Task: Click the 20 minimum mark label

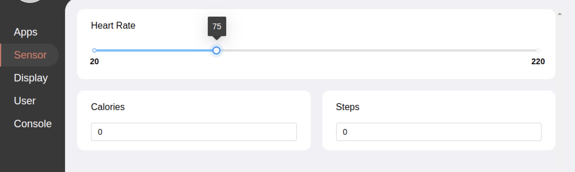Action: [94, 61]
